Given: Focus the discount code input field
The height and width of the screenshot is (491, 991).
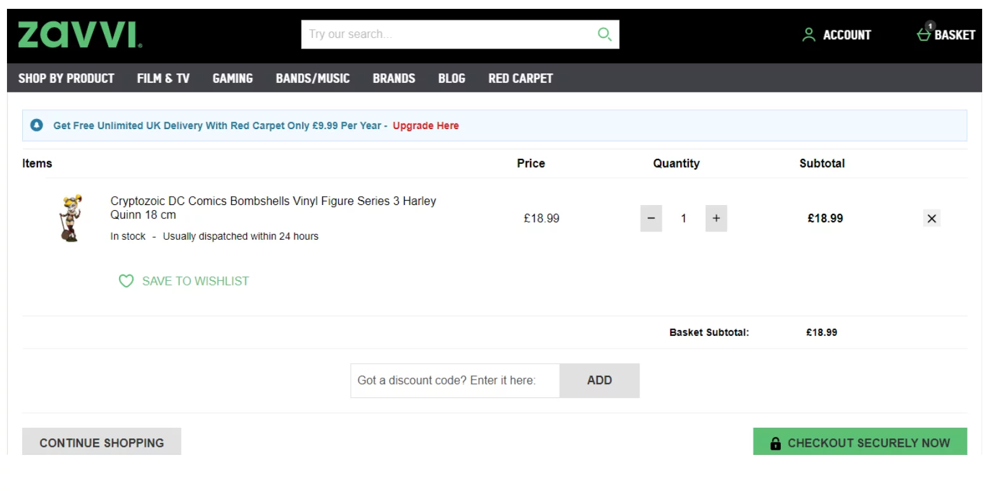Looking at the screenshot, I should tap(455, 380).
